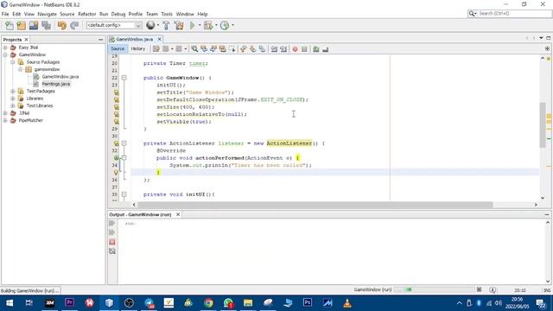Screen dimensions: 553x311
Task: Expand the Easy JNal project node
Action: click(x=5, y=48)
